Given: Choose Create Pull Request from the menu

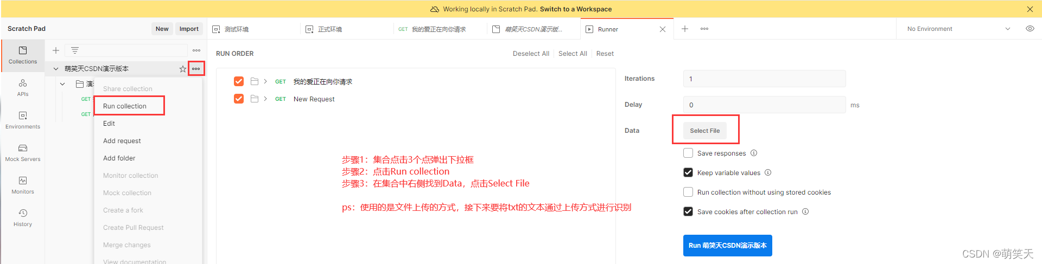Looking at the screenshot, I should [x=148, y=228].
